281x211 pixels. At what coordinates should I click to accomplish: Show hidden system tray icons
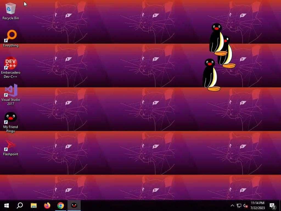point(232,206)
